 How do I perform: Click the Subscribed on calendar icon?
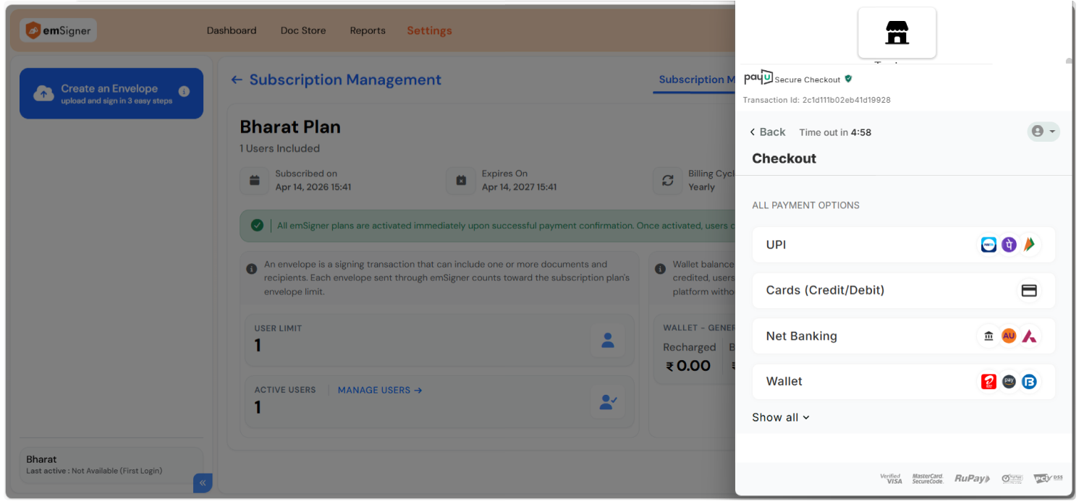click(x=255, y=181)
